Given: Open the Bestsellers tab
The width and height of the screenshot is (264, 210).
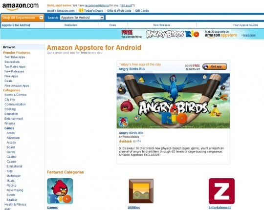Looking at the screenshot, I should pos(71,25).
